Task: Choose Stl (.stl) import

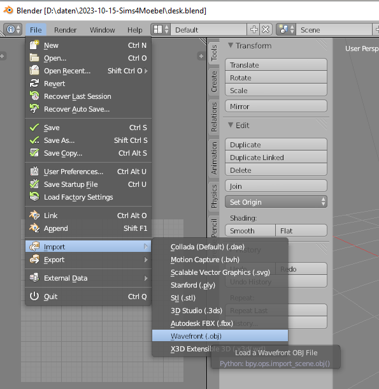Action: (x=220, y=298)
